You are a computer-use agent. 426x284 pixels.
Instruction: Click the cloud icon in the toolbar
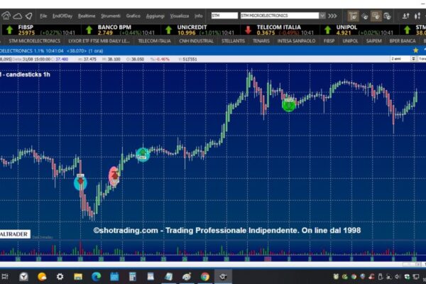pos(18,16)
